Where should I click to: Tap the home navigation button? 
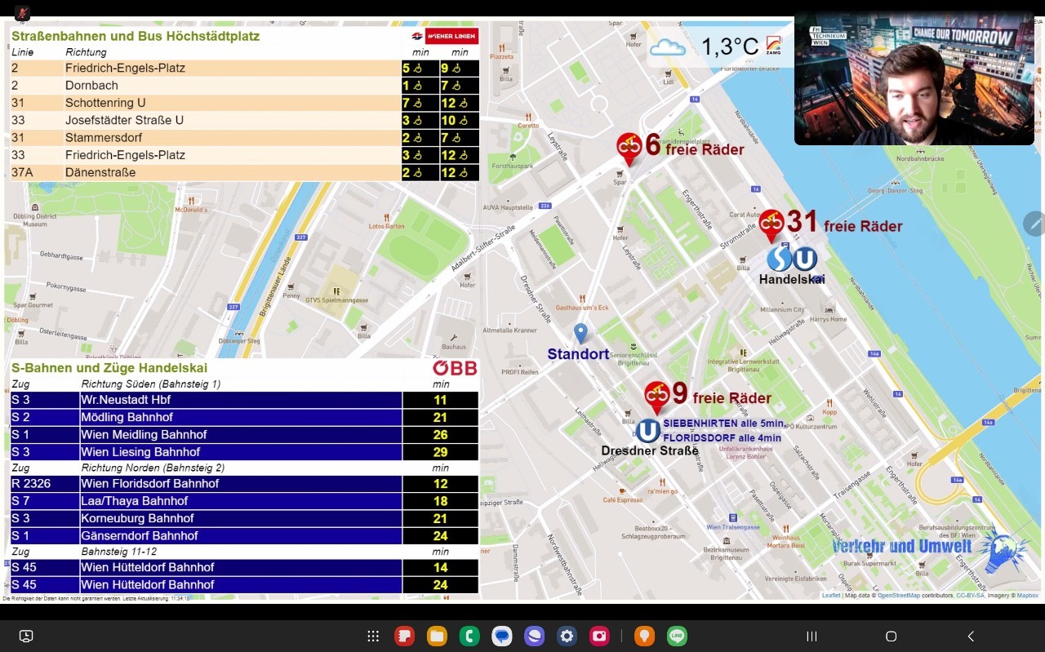coord(891,636)
